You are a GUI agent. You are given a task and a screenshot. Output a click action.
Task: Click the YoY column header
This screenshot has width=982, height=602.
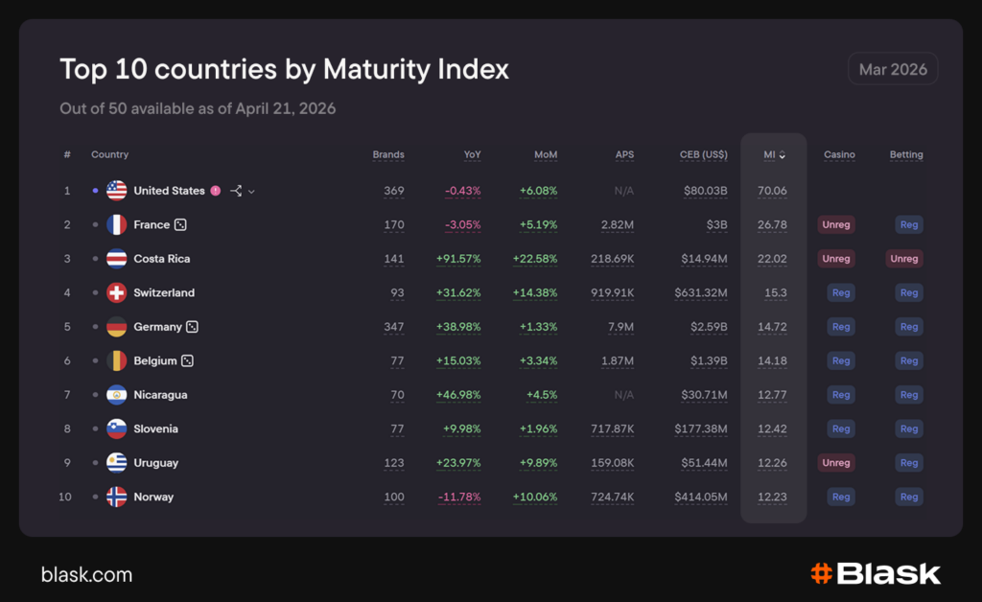472,155
